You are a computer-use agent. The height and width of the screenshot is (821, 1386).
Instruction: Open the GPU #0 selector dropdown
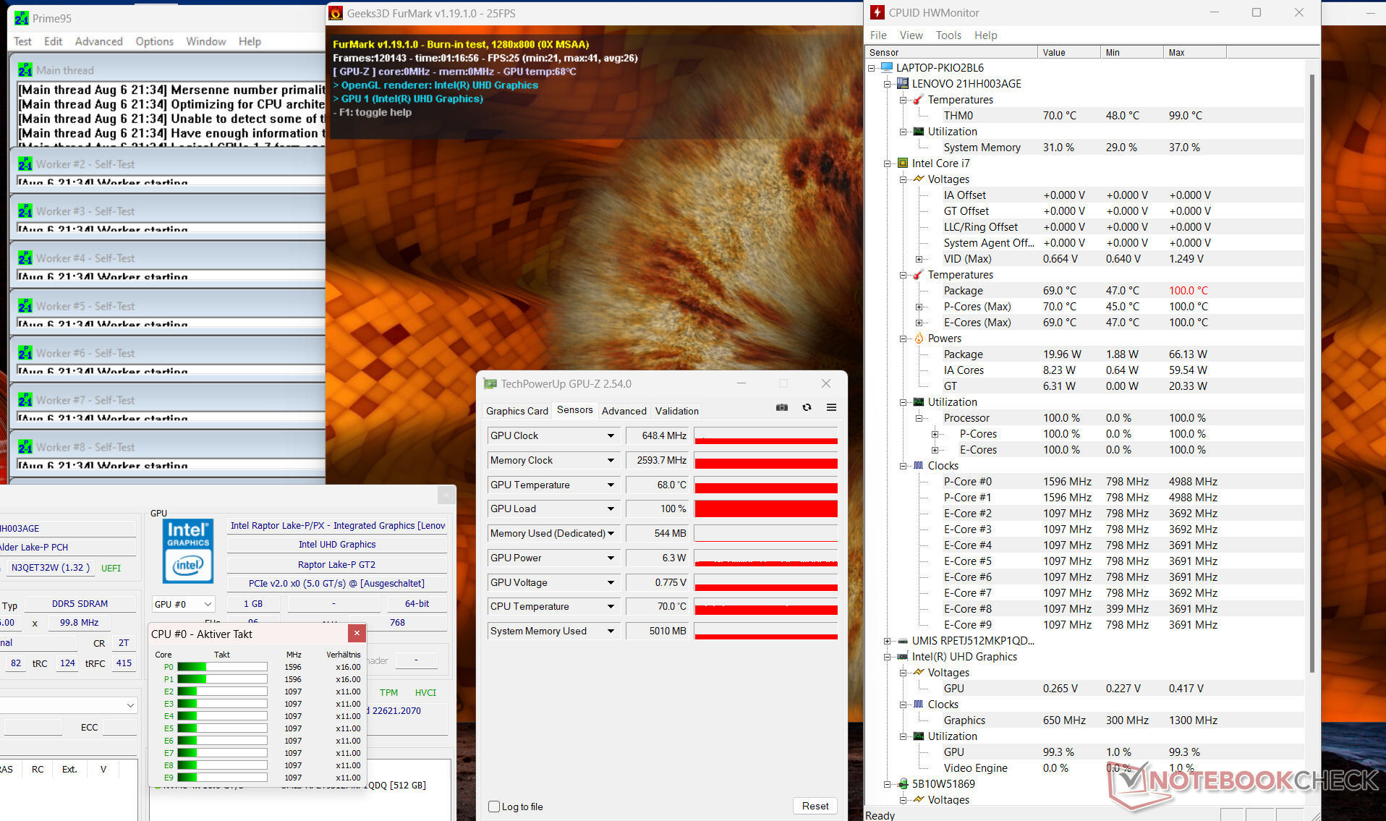coord(183,604)
